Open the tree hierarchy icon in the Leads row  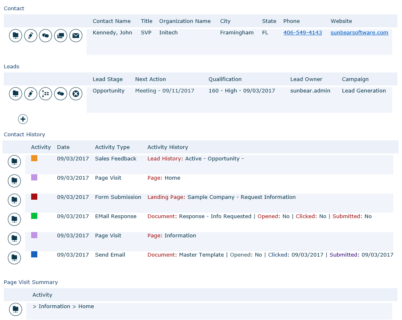pyautogui.click(x=45, y=94)
